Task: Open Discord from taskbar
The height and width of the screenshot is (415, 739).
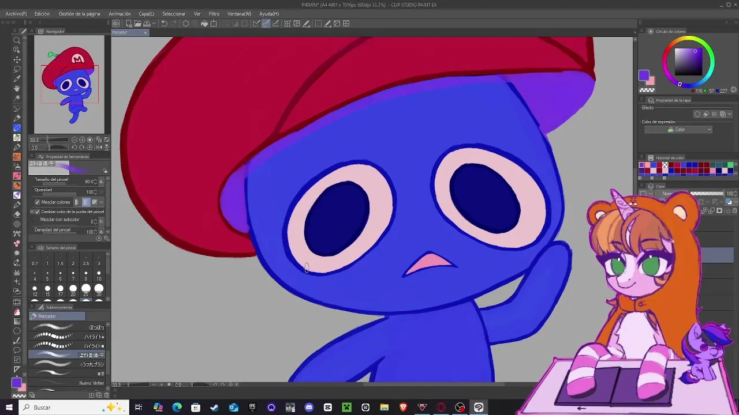Action: click(309, 408)
